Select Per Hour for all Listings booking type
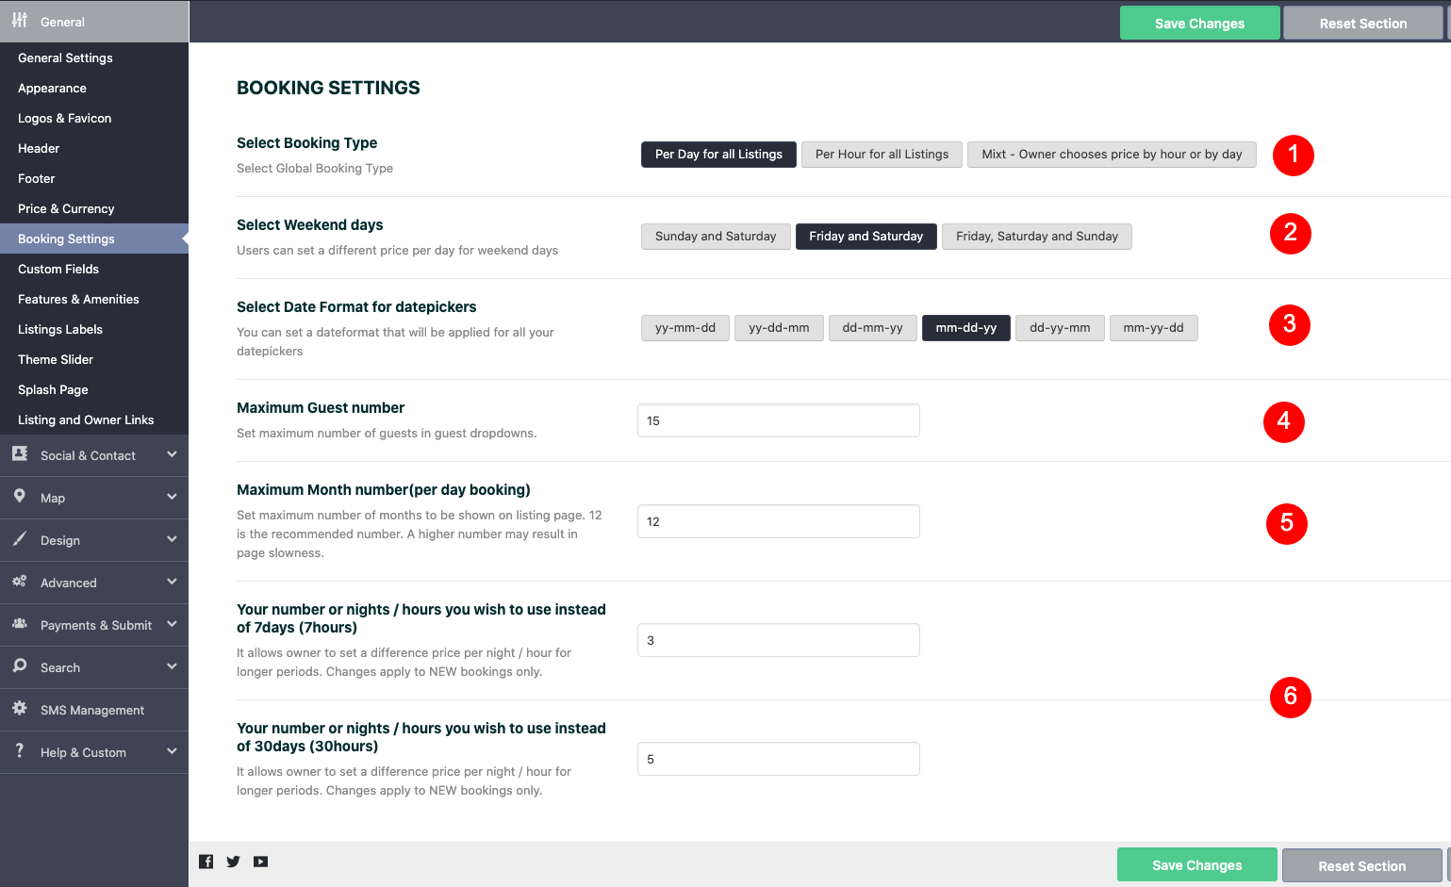This screenshot has width=1451, height=887. [881, 154]
